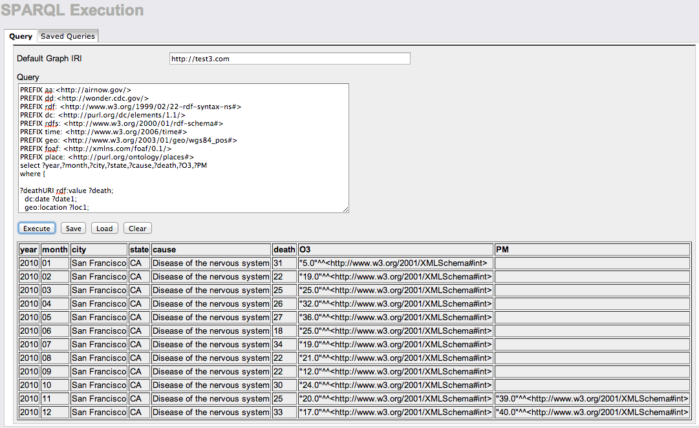Click the year column header
The image size is (699, 428).
click(28, 249)
